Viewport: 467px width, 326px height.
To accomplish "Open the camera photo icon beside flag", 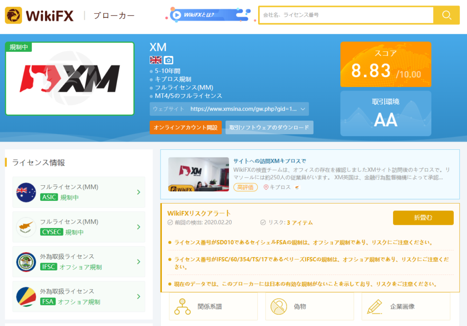I will 169,60.
